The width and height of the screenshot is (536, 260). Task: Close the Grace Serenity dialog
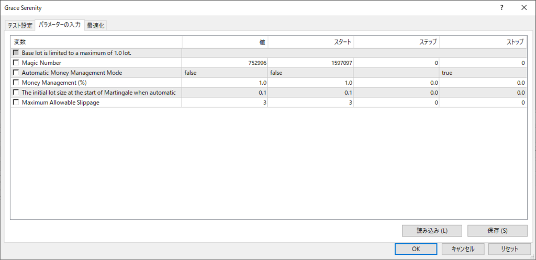pyautogui.click(x=524, y=8)
